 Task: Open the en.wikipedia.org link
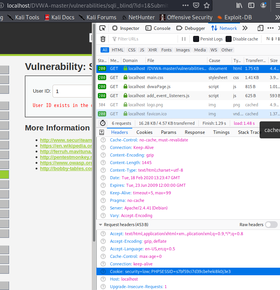coord(66,146)
